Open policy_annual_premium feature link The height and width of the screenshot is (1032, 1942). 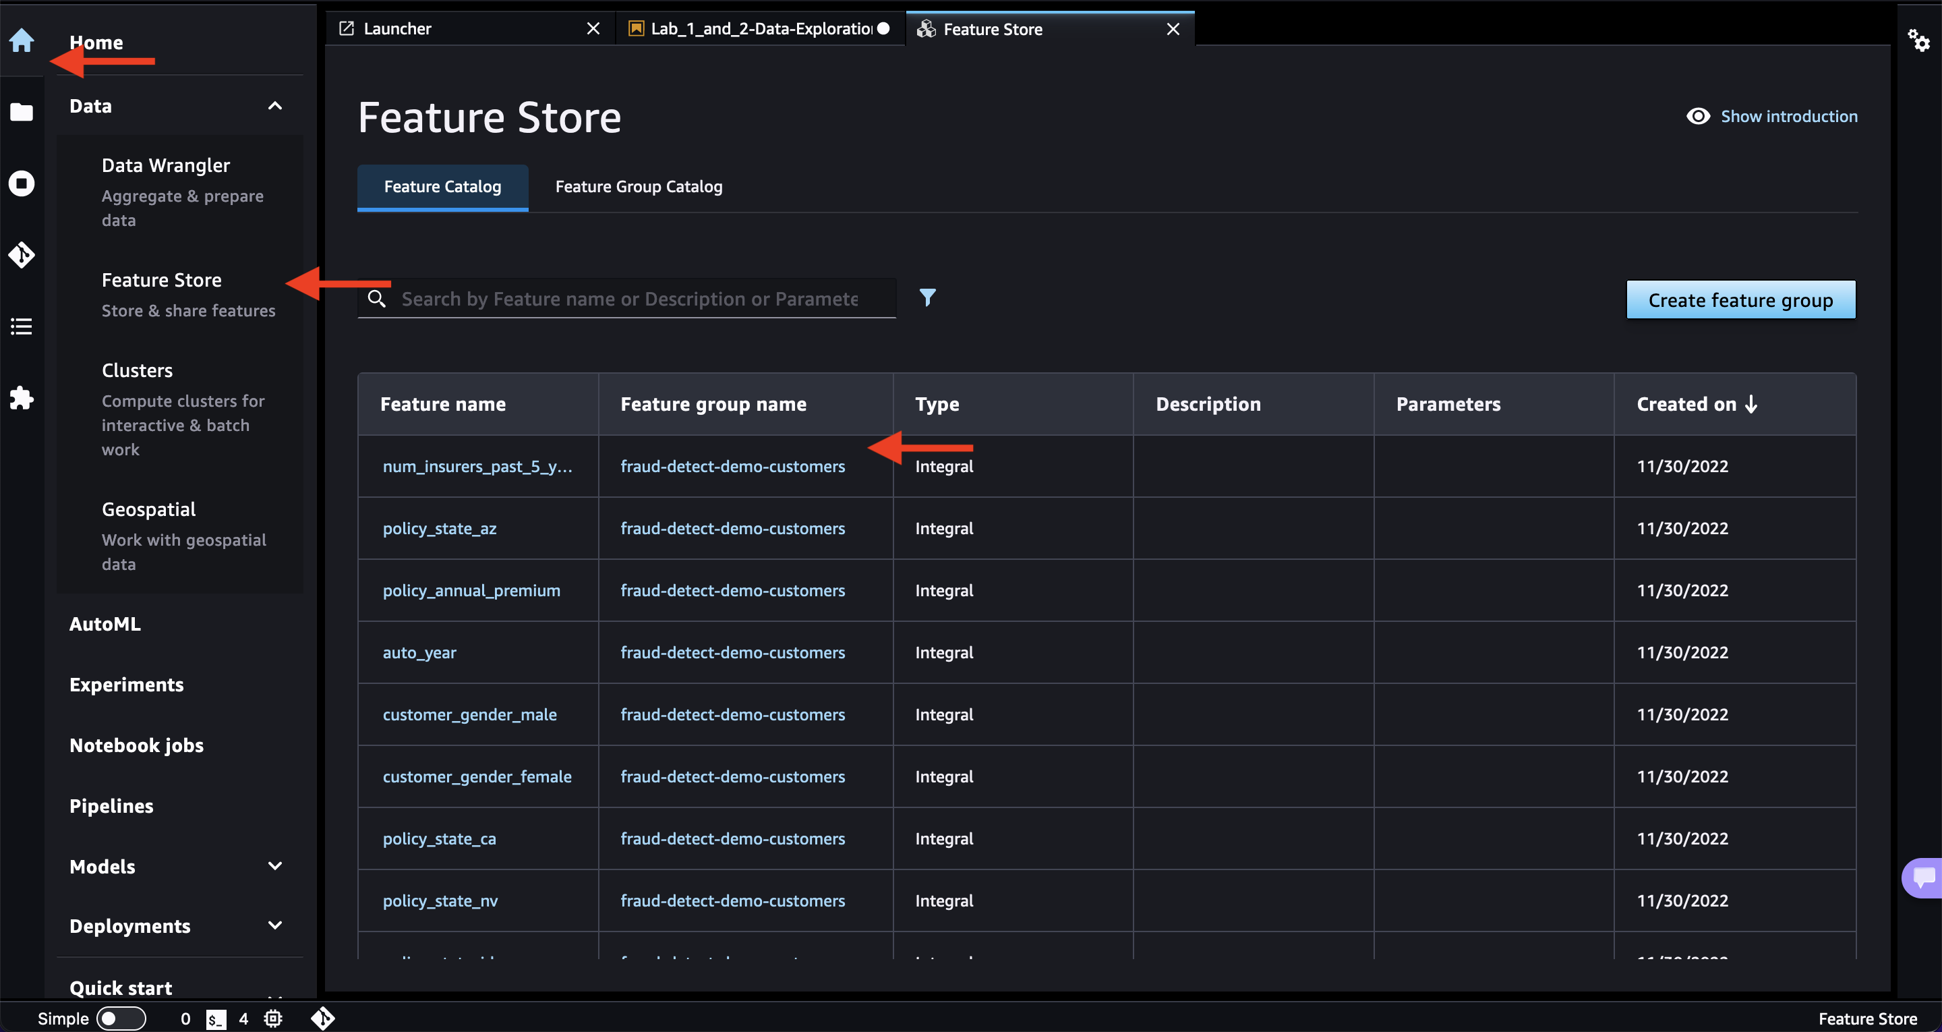point(471,590)
